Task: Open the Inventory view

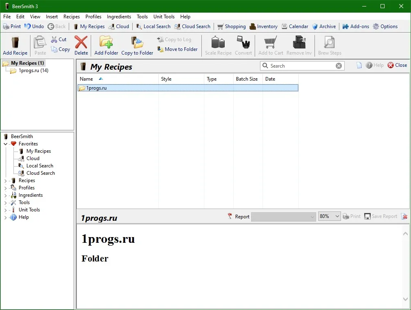Action: pos(263,26)
